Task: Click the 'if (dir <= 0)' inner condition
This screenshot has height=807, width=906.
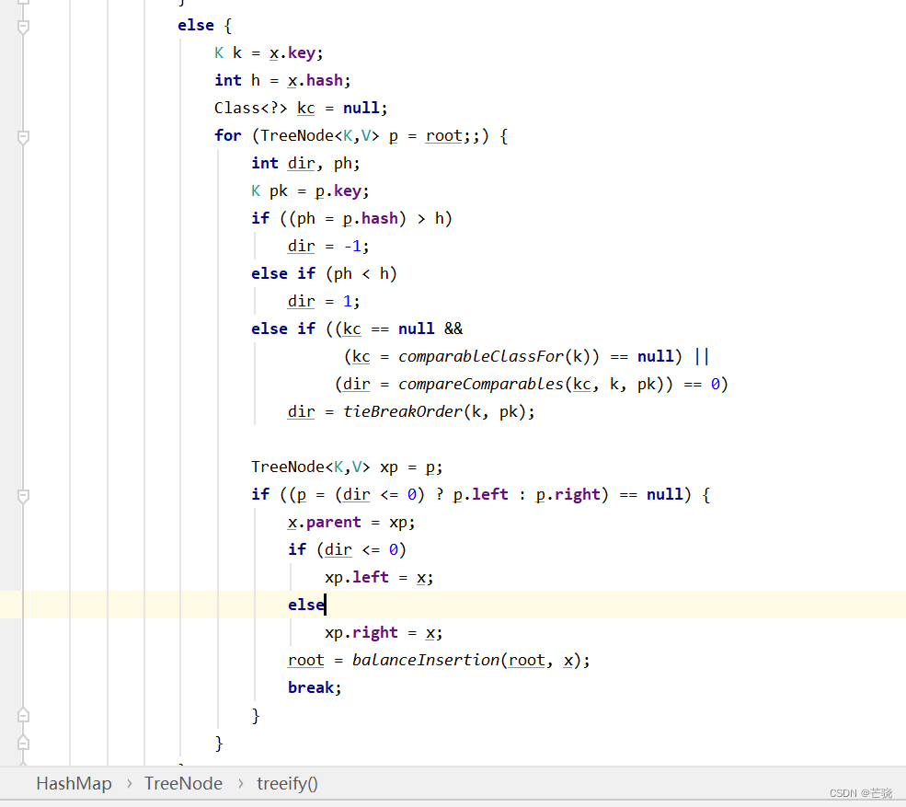Action: point(348,549)
